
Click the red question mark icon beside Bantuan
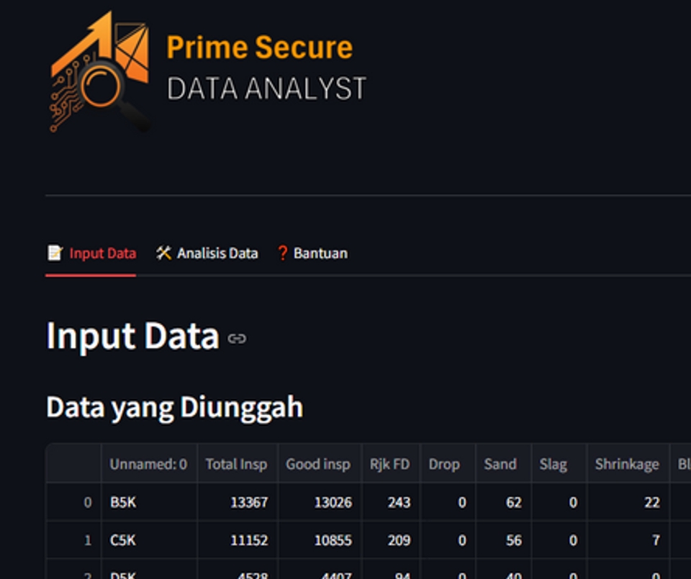(x=282, y=252)
